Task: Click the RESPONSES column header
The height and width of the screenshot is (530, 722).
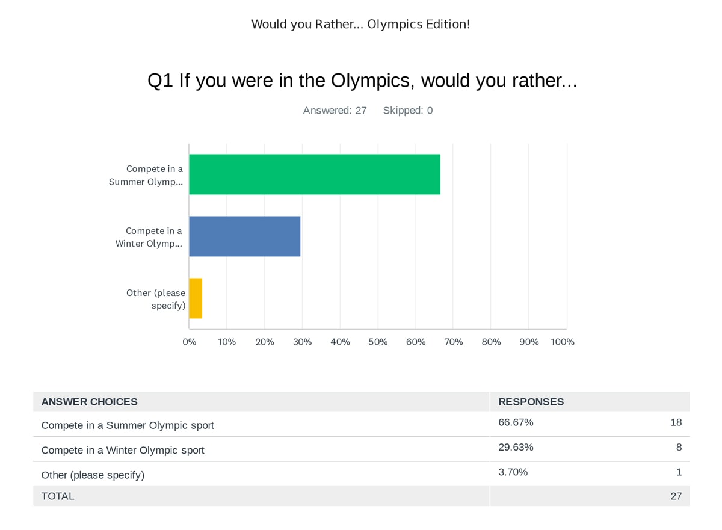Action: point(531,402)
